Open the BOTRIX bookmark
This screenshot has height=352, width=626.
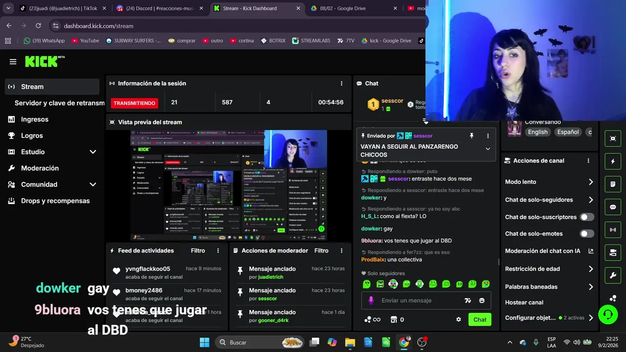pyautogui.click(x=273, y=41)
